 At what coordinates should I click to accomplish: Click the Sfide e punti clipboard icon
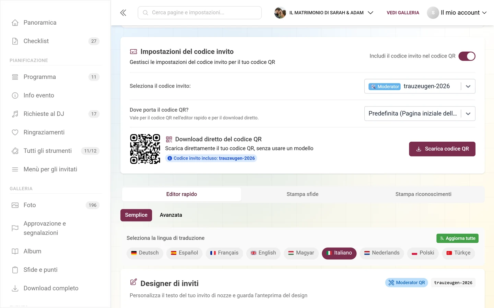click(x=15, y=270)
